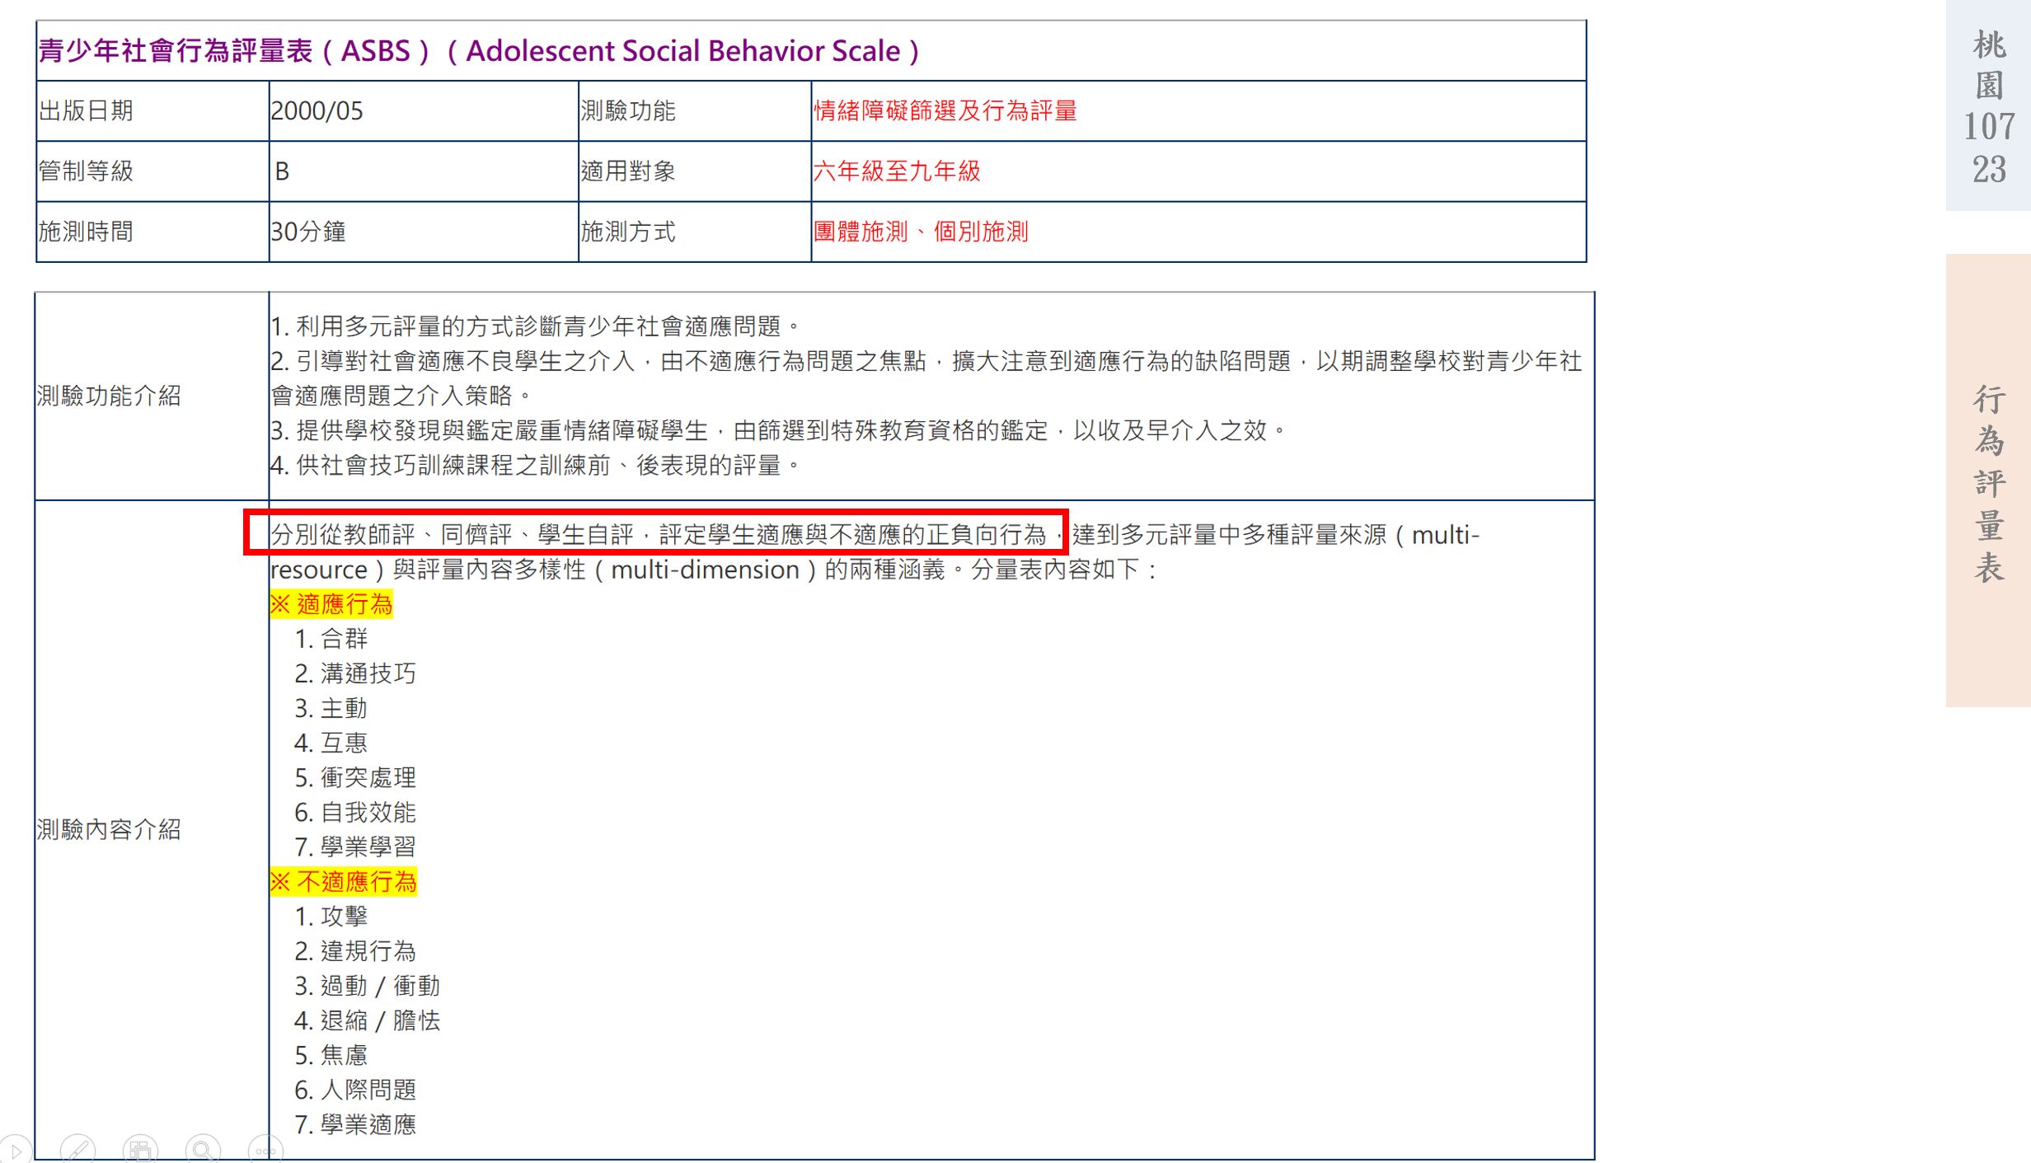Image resolution: width=2031 pixels, height=1163 pixels.
Task: Click the ASBS scale title heading
Action: 478,51
